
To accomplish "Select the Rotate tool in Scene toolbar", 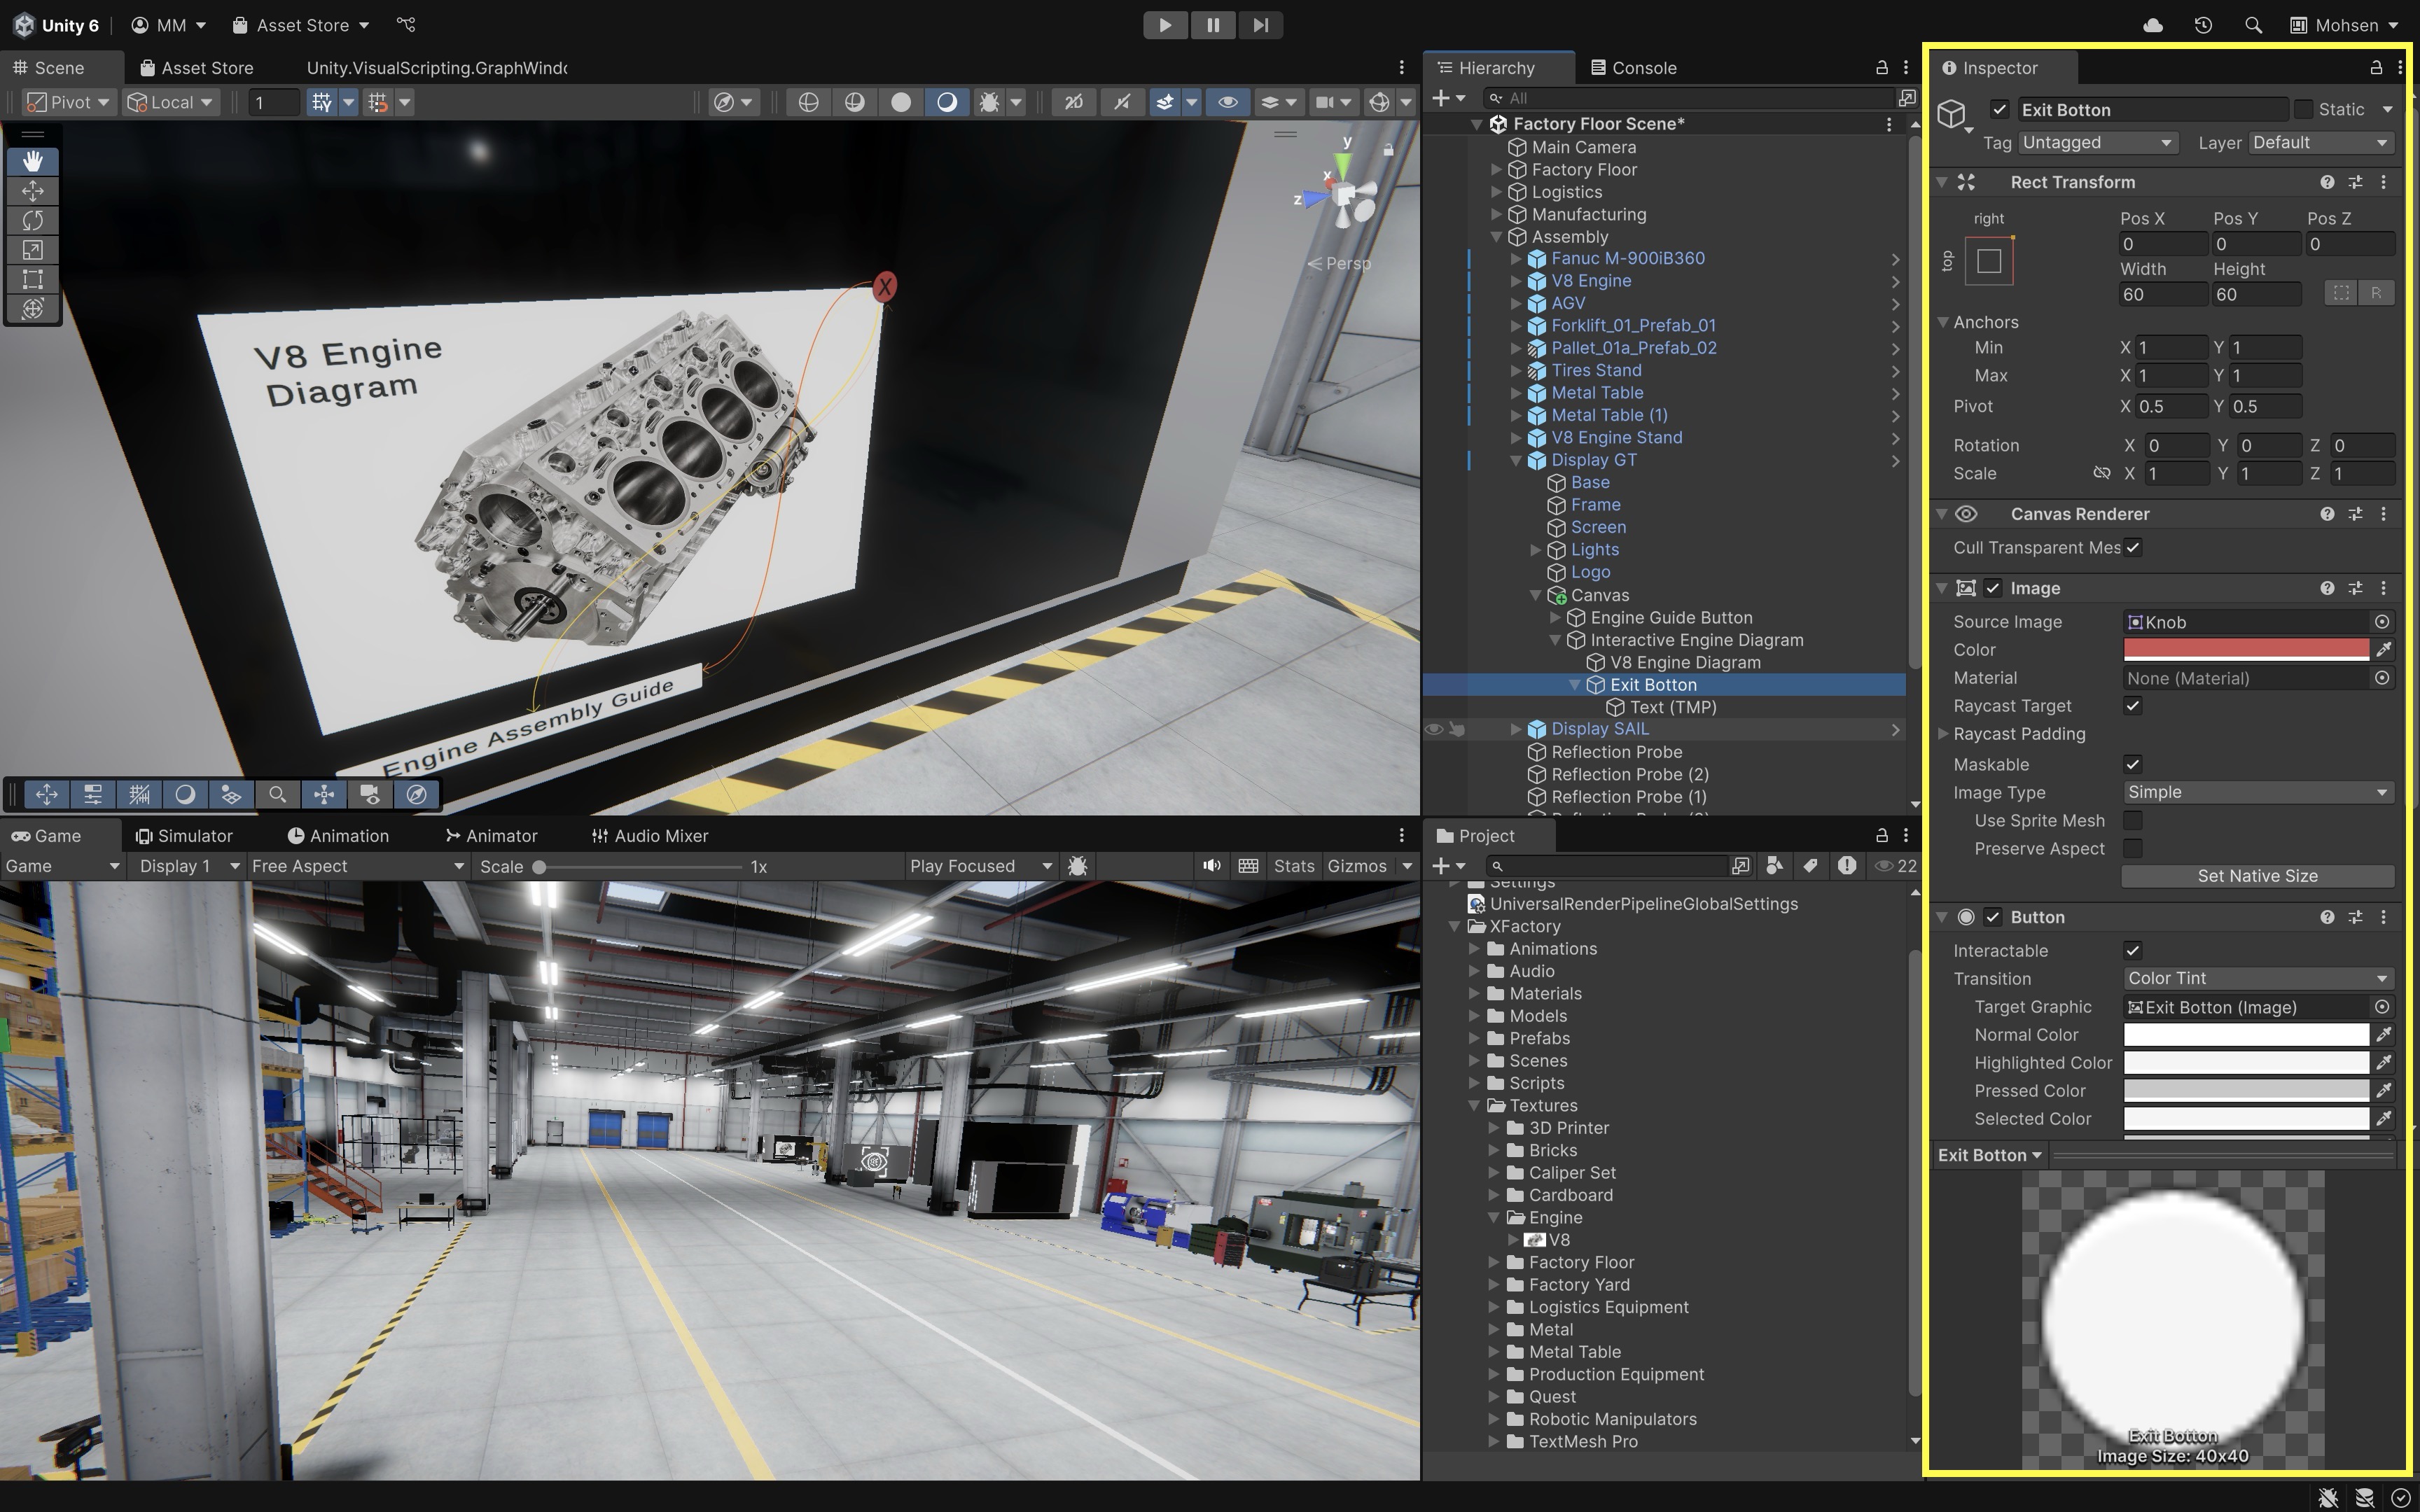I will pos(33,220).
